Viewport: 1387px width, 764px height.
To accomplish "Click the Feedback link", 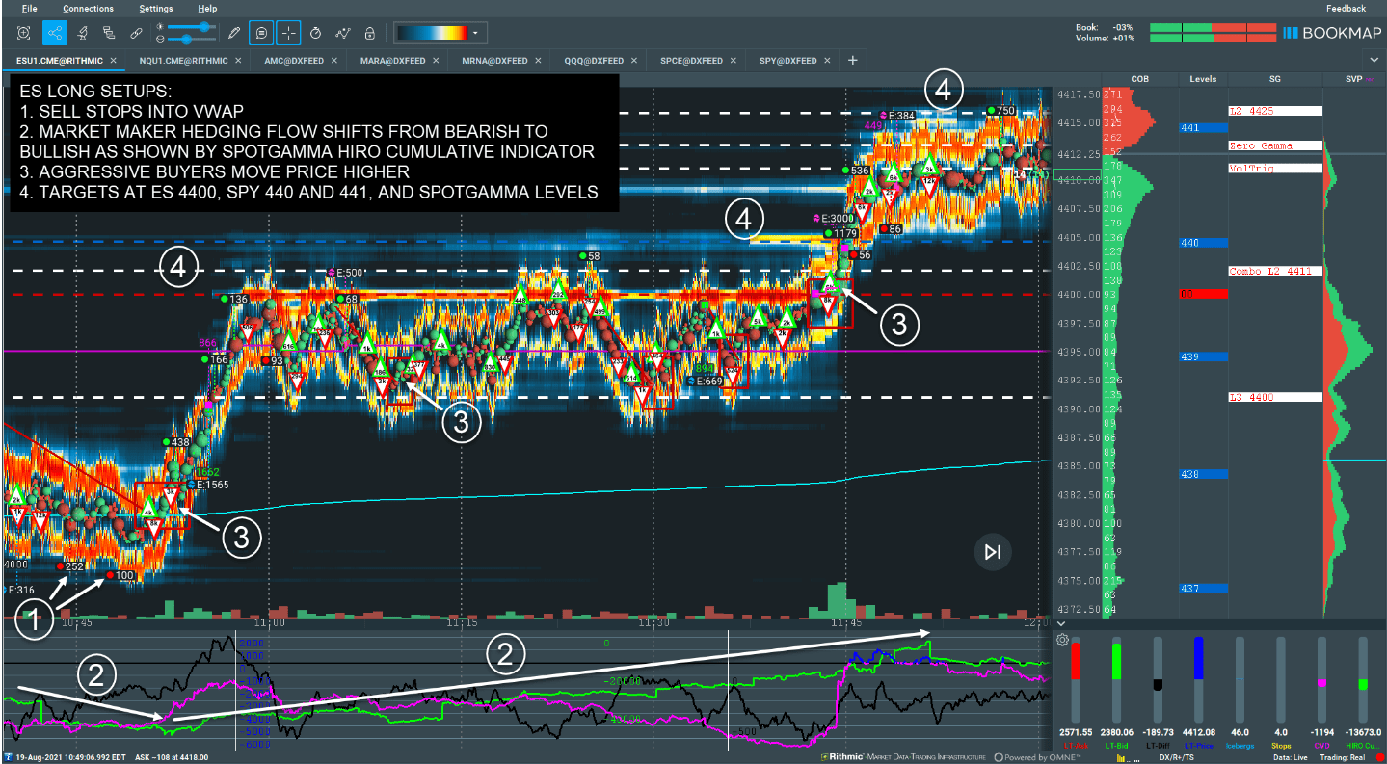I will click(1346, 8).
